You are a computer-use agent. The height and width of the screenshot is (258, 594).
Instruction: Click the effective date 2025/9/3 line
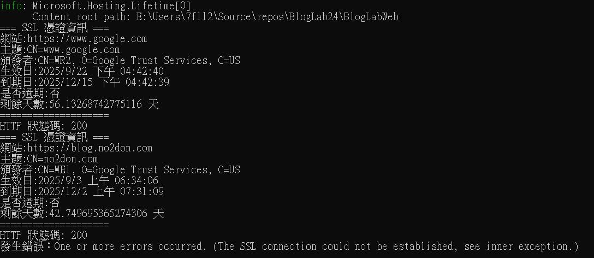pos(79,181)
